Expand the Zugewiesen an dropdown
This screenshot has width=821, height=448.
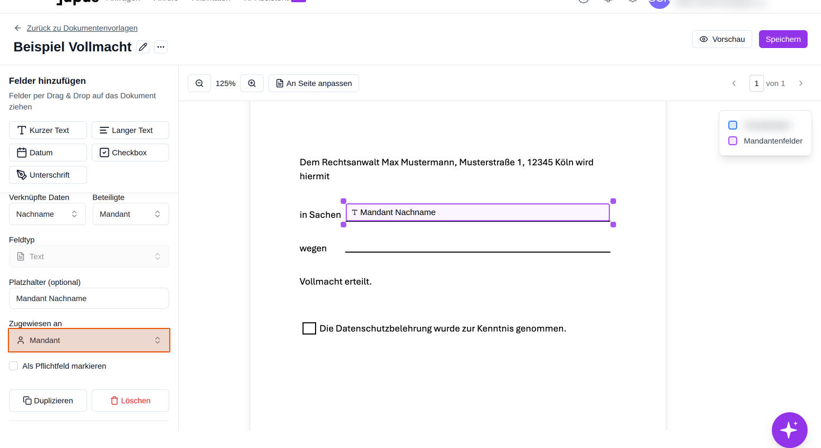pyautogui.click(x=89, y=340)
